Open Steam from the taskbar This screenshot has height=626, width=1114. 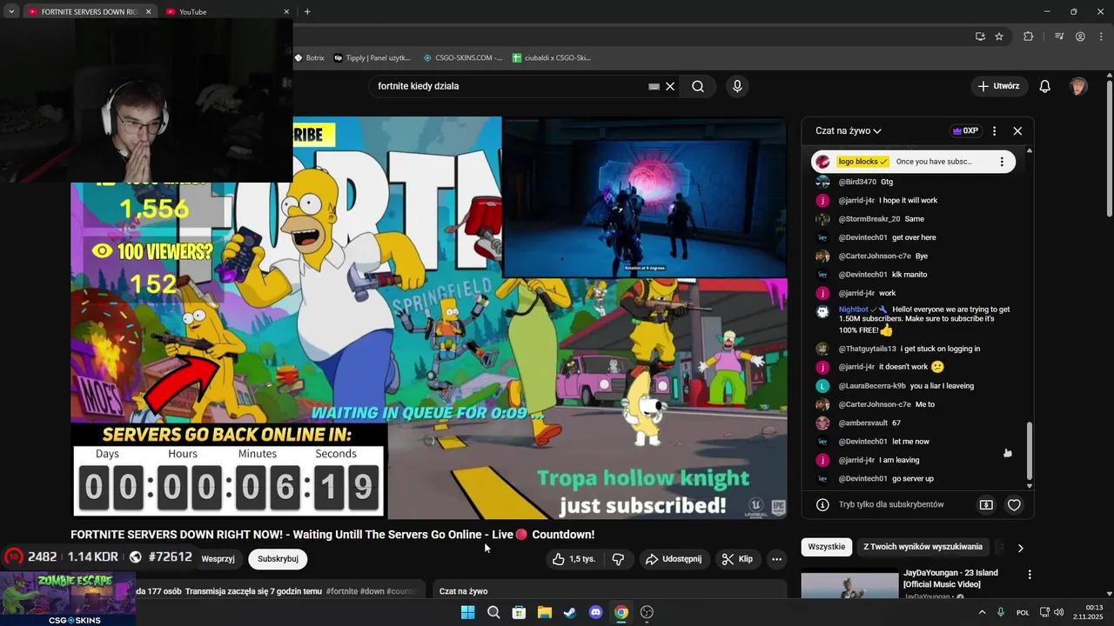pos(570,612)
